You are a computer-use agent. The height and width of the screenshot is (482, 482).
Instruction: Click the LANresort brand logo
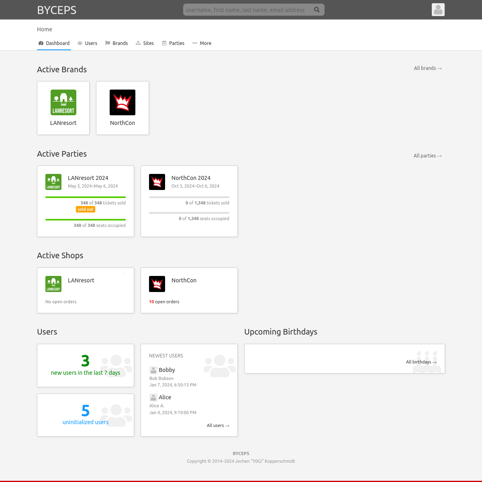click(x=63, y=102)
